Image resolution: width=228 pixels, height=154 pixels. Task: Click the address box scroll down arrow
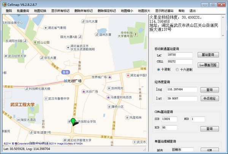pyautogui.click(x=223, y=35)
